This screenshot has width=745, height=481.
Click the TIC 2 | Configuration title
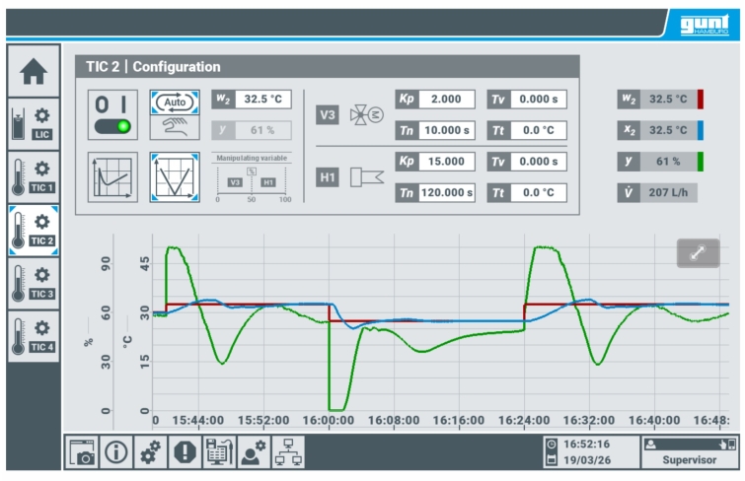153,66
